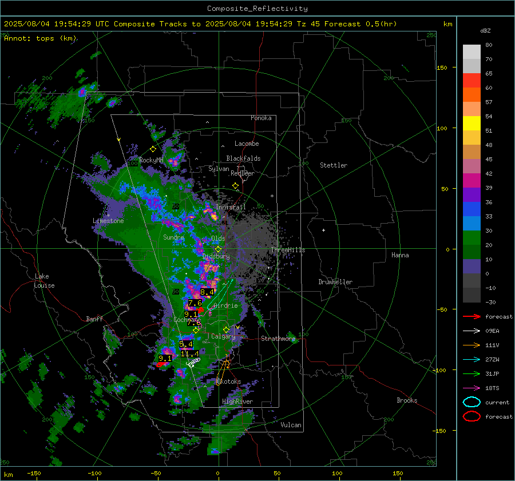This screenshot has height=481, width=515.
Task: Click the HighRiver town label
Action: (237, 402)
